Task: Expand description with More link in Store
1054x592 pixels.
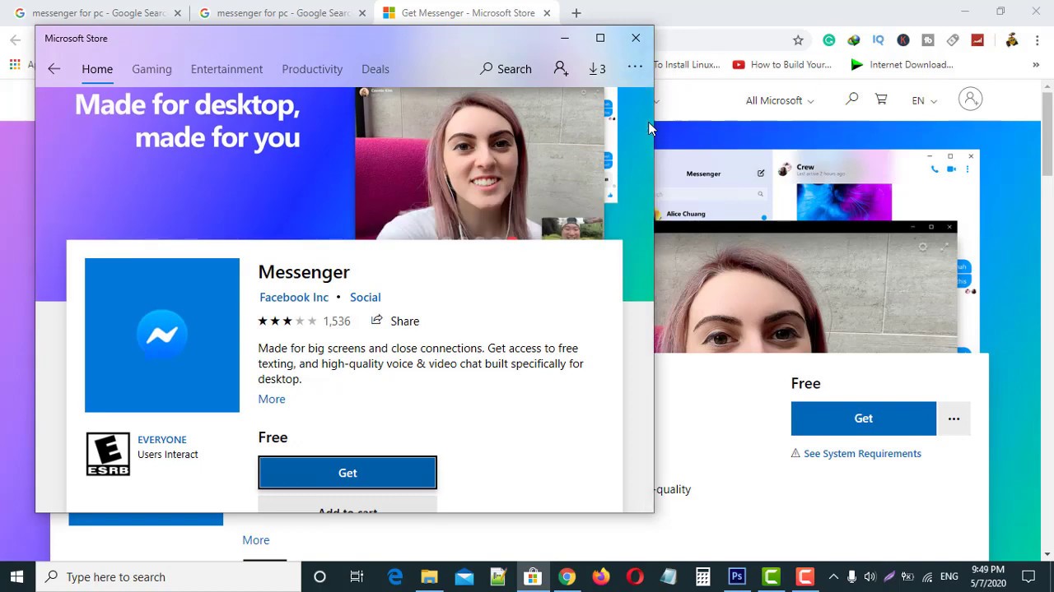Action: [x=272, y=400]
